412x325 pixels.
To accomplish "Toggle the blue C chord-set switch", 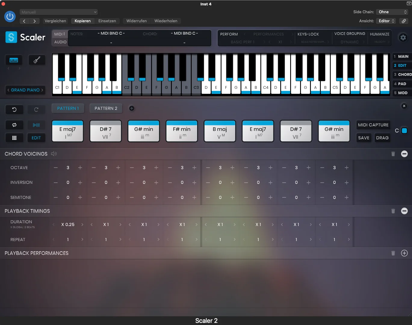I will (x=404, y=131).
